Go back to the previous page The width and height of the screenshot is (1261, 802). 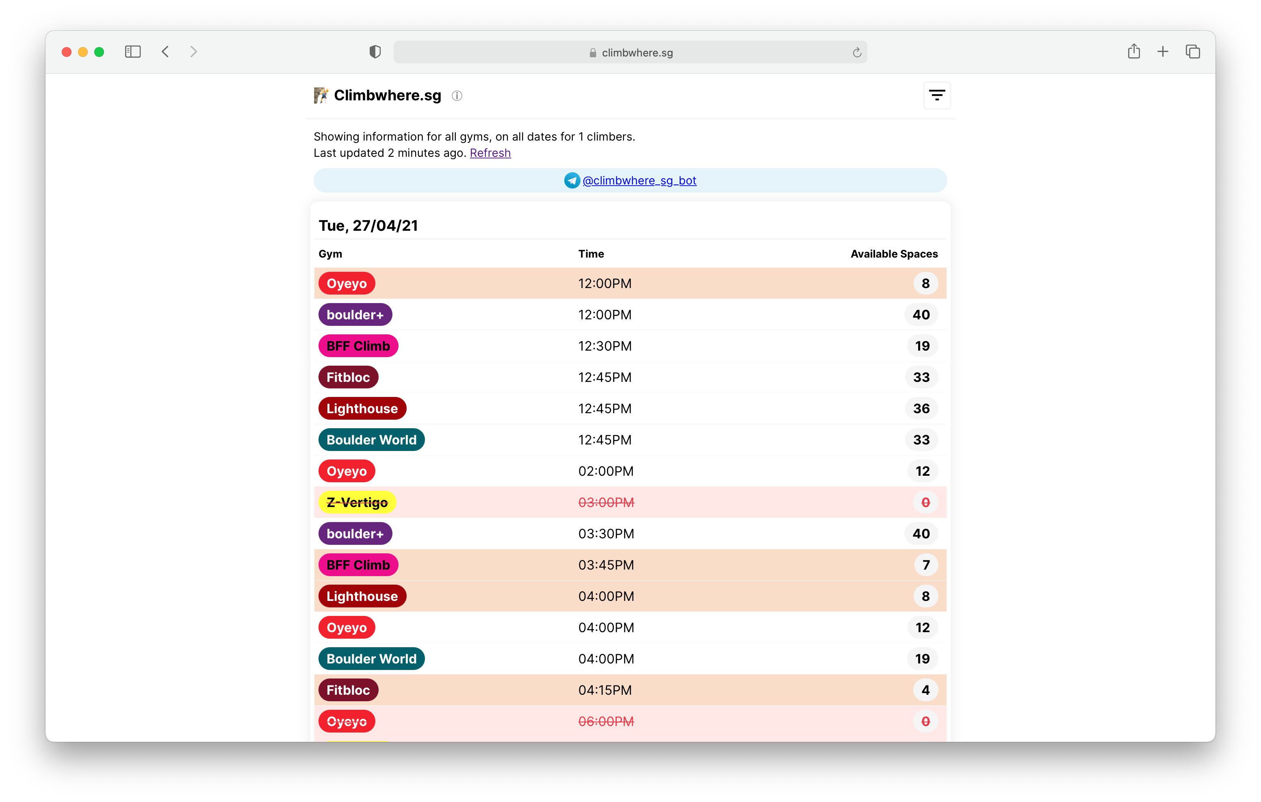tap(165, 52)
